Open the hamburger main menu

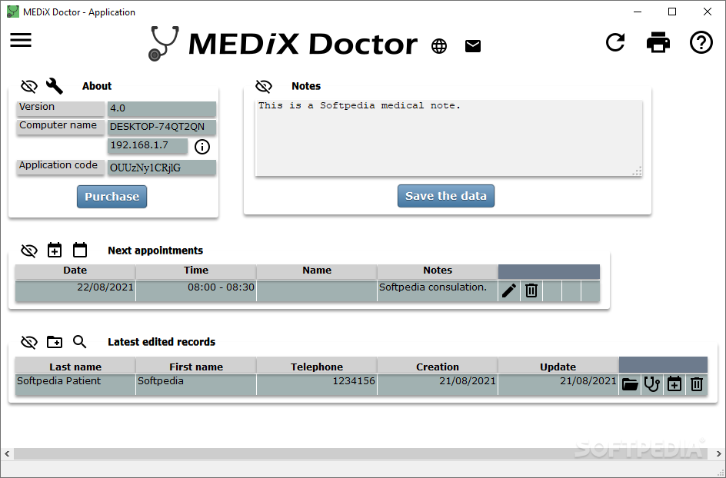[21, 40]
